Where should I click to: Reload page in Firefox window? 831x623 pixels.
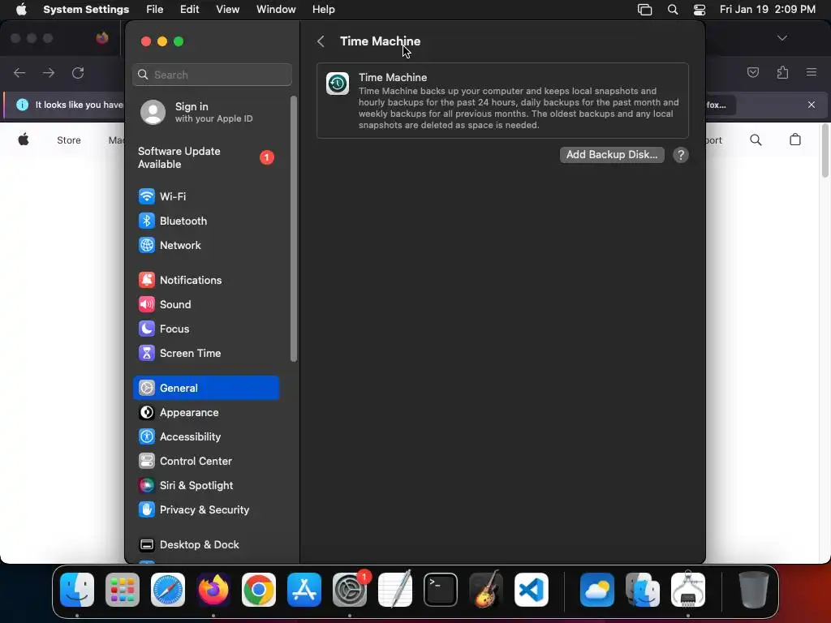coord(78,72)
